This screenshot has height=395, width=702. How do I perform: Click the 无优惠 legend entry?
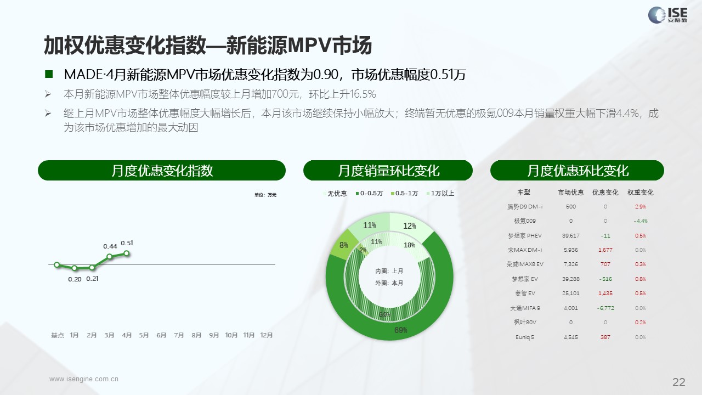point(334,194)
